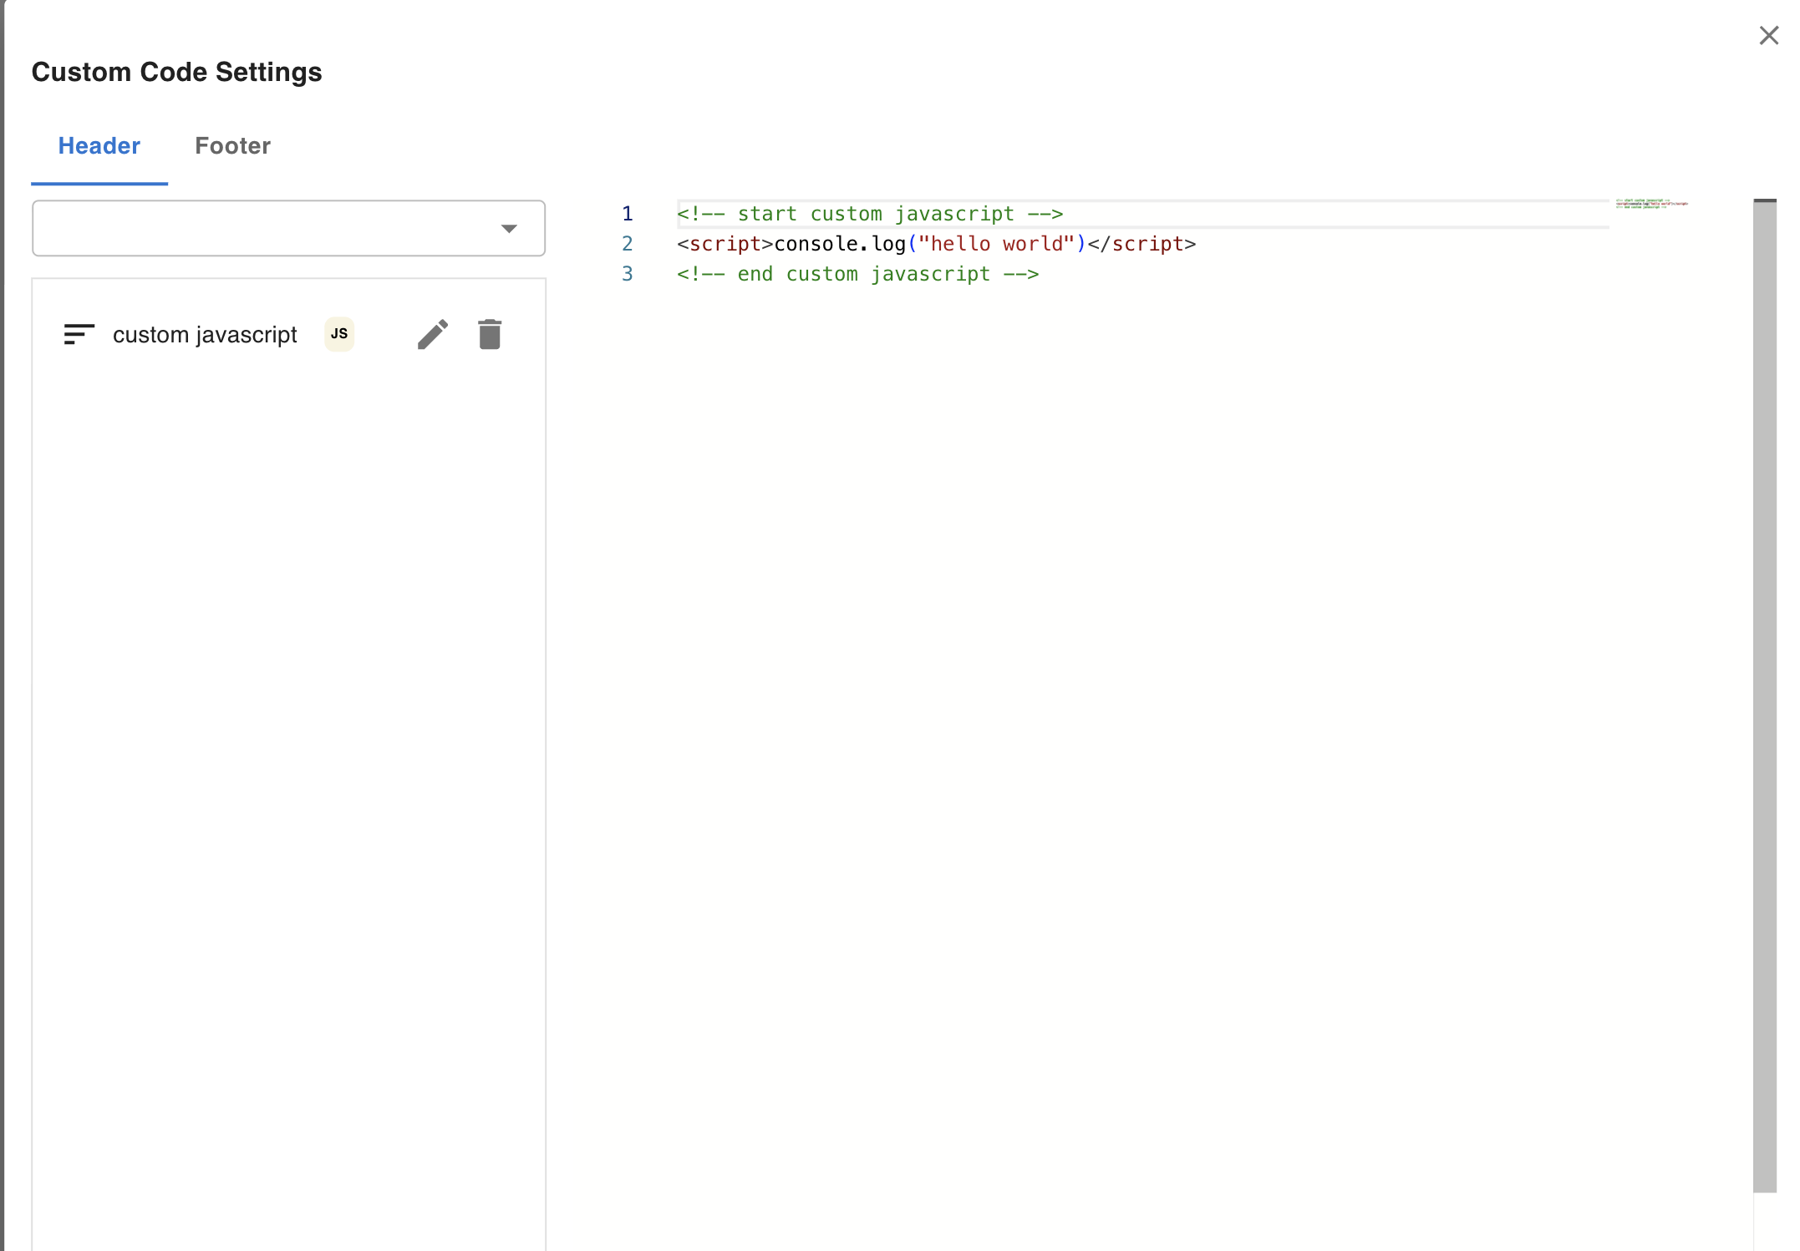Click inside the empty combo box field
1800x1251 pixels.
pos(259,229)
